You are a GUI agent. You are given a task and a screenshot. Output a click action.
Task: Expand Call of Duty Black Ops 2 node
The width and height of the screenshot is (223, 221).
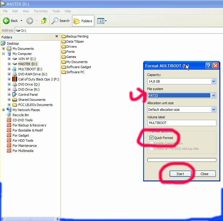(9, 79)
